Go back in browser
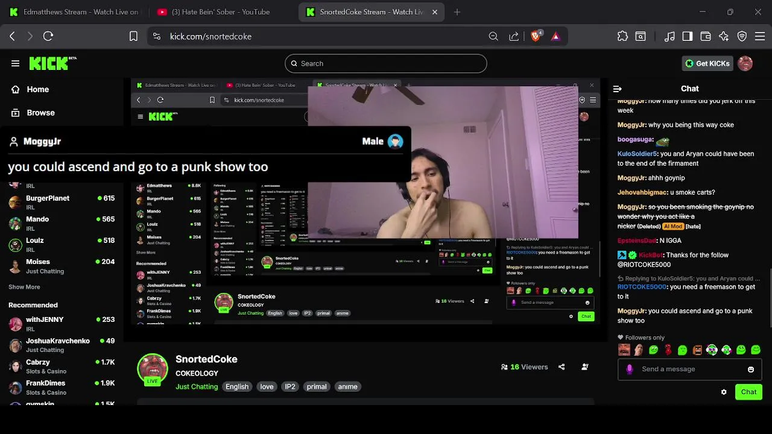This screenshot has width=772, height=434. pos(12,36)
